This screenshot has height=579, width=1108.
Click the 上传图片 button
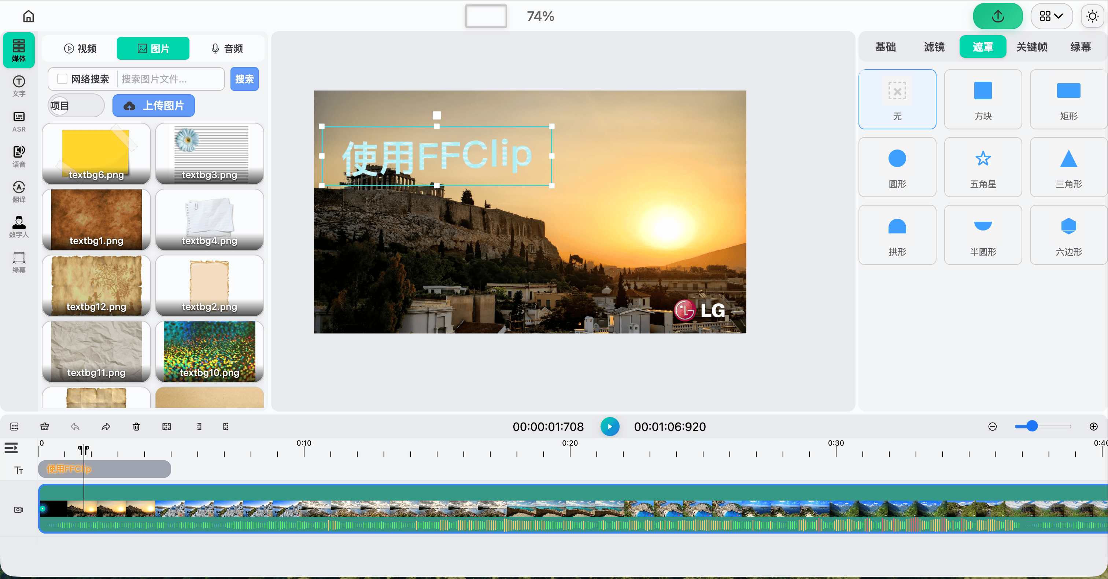click(x=154, y=106)
